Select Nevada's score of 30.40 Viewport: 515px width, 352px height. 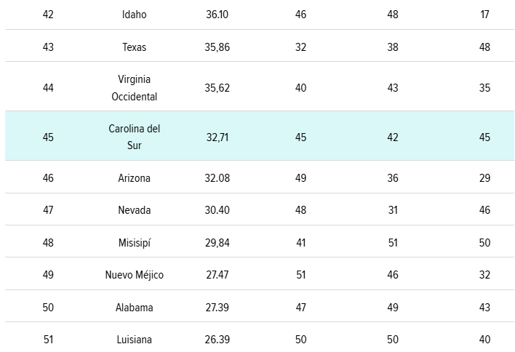point(217,210)
